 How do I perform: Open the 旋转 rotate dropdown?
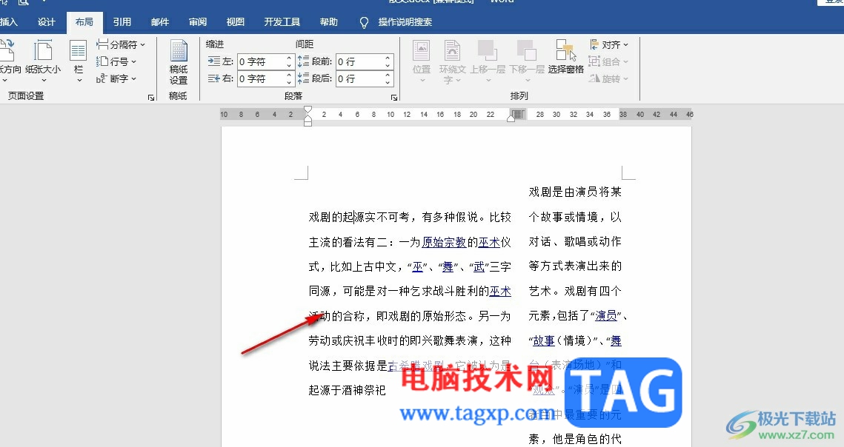click(609, 78)
